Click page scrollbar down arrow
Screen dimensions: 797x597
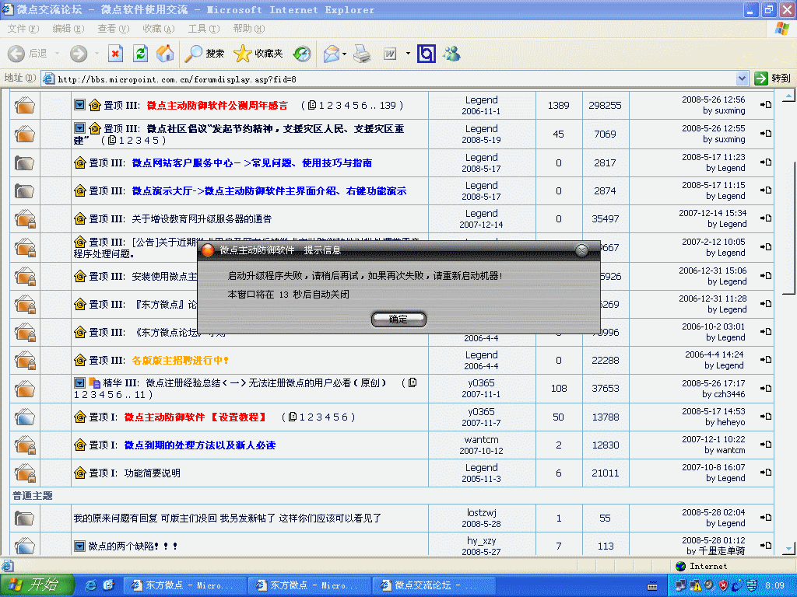coord(788,548)
